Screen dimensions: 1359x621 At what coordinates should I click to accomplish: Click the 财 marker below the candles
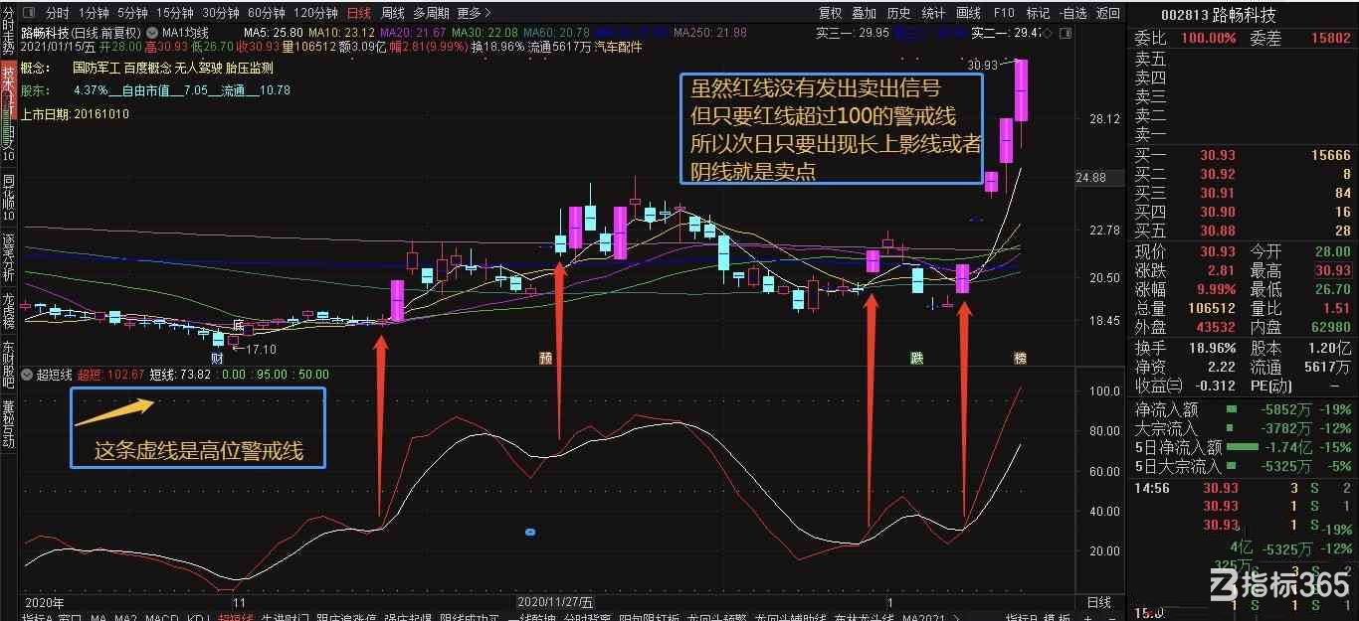click(x=216, y=357)
